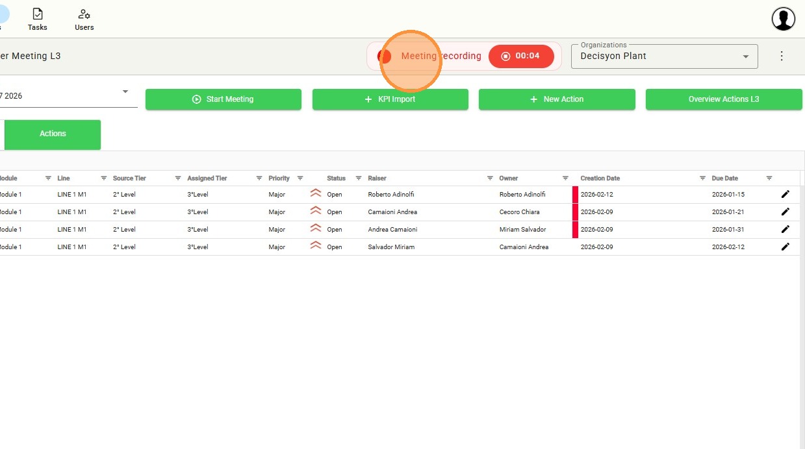The width and height of the screenshot is (805, 449).
Task: Expand the date selector dropdown
Action: pos(125,92)
